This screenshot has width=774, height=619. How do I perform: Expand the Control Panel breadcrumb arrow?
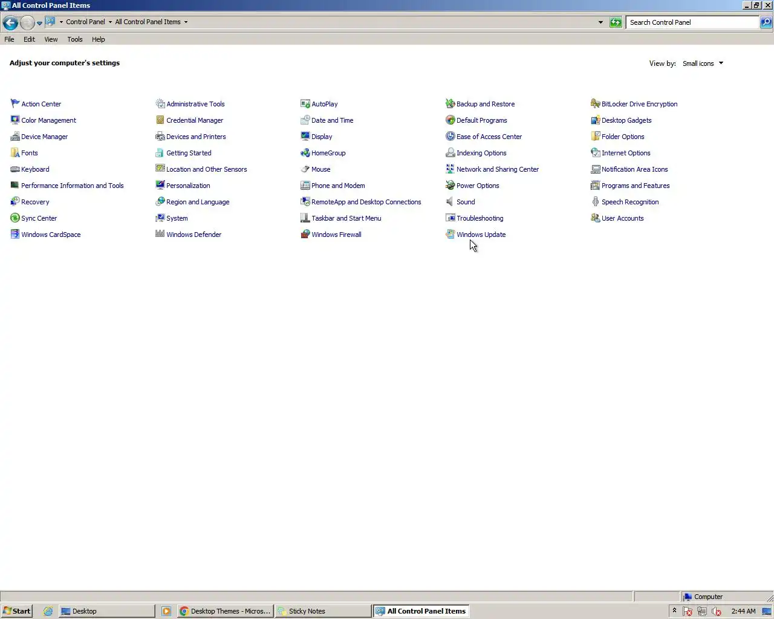pos(110,22)
